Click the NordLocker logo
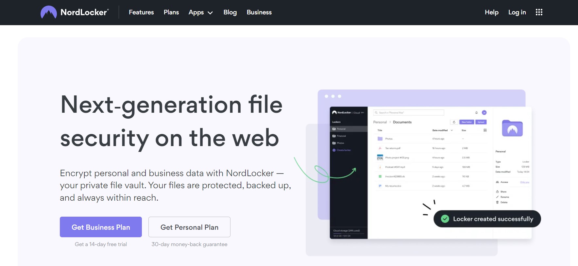This screenshot has width=578, height=266. 75,12
